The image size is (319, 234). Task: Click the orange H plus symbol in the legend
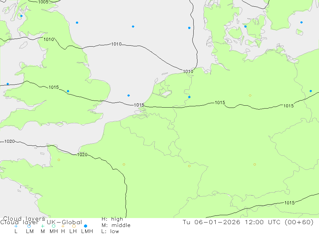[x=63, y=226]
